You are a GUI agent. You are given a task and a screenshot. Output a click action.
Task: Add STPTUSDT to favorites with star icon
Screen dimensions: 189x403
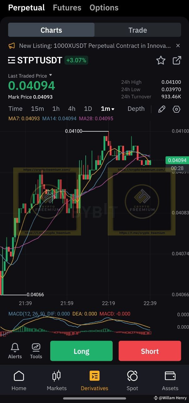(161, 60)
